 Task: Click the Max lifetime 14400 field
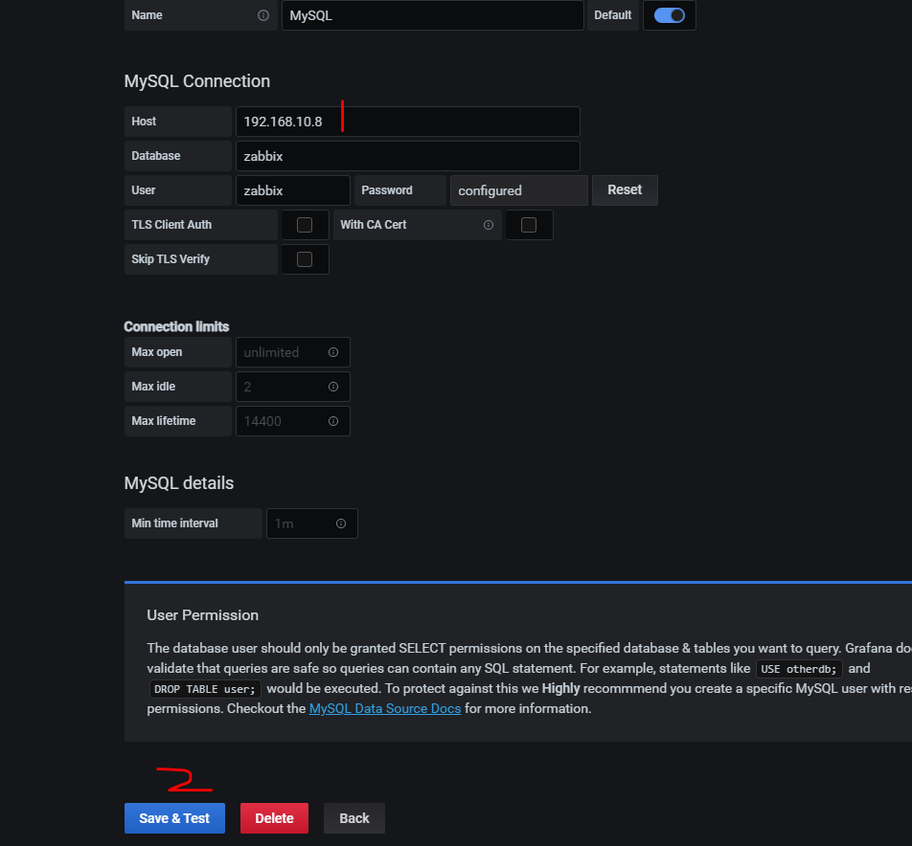293,421
